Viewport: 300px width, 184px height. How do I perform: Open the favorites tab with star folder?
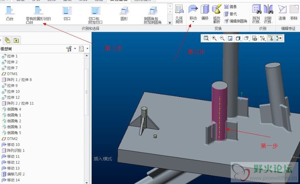click(16, 40)
